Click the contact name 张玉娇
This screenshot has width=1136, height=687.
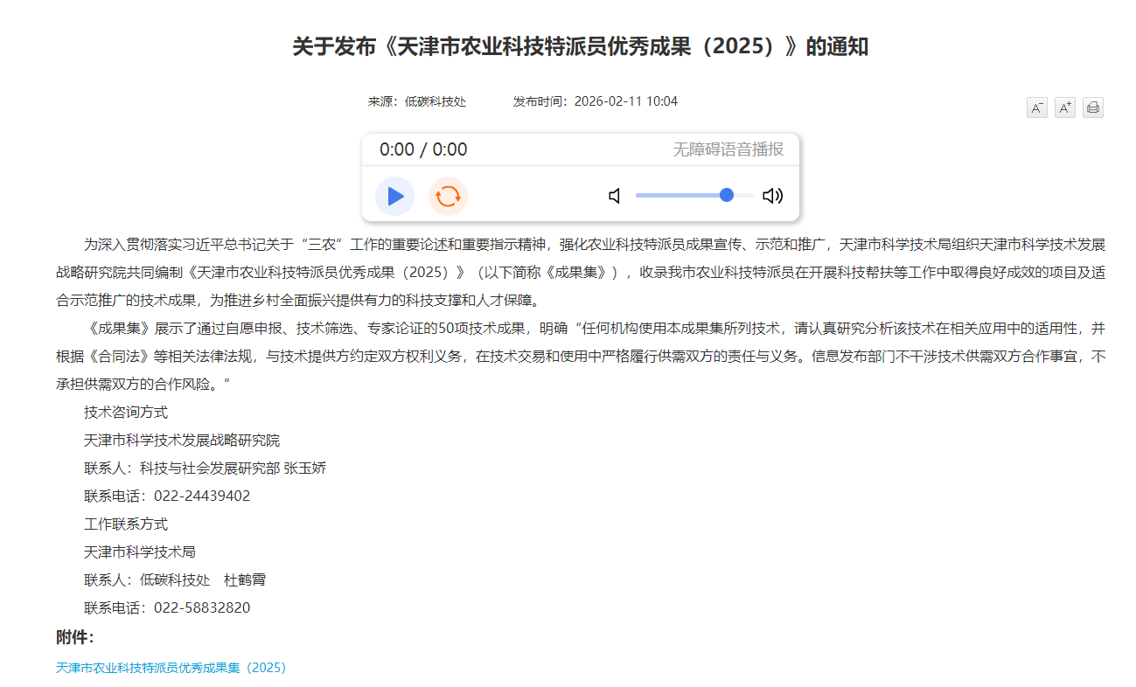[x=304, y=468]
